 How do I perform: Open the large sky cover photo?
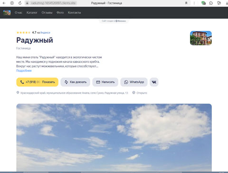pos(114,137)
